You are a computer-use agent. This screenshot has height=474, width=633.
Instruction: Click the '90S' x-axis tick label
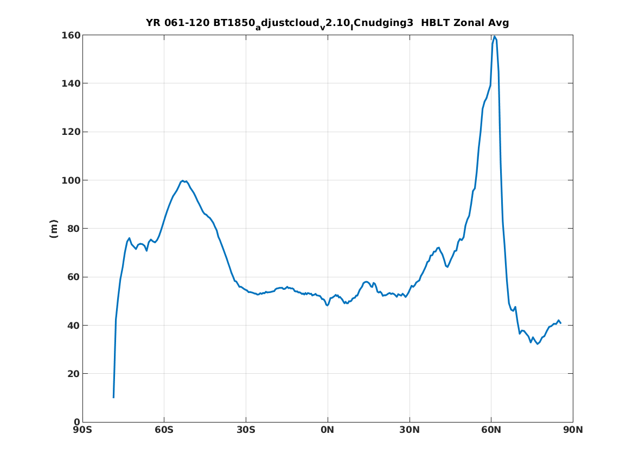click(82, 430)
